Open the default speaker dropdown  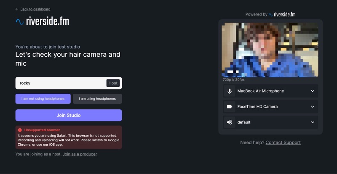(270, 122)
